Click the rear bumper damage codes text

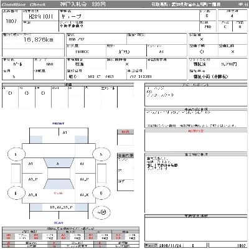tap(61, 207)
